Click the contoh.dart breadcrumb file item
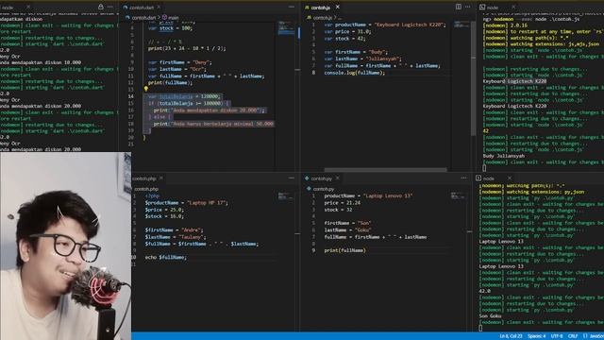 point(143,17)
